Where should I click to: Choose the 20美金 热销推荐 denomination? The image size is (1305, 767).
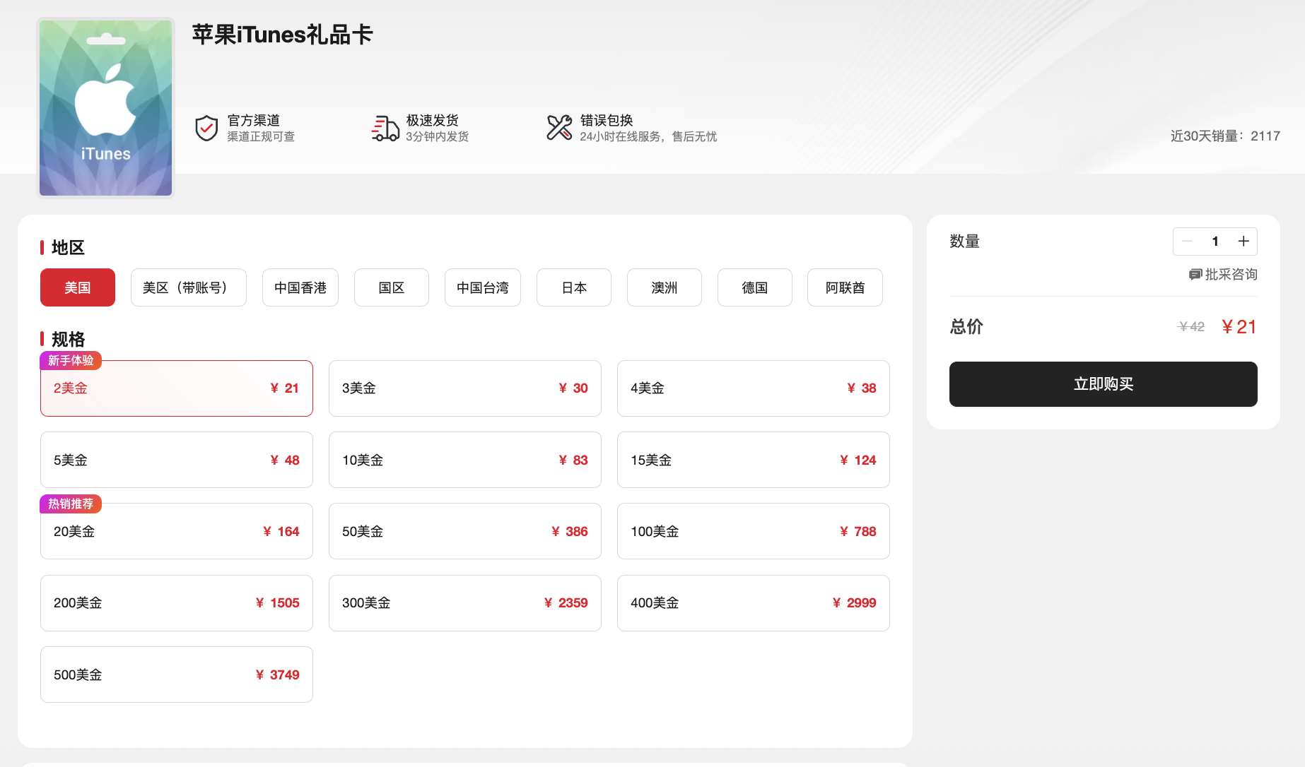point(176,531)
